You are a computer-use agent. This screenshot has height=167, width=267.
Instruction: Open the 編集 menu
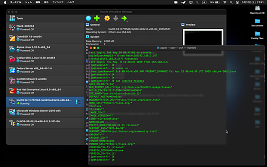38,2
